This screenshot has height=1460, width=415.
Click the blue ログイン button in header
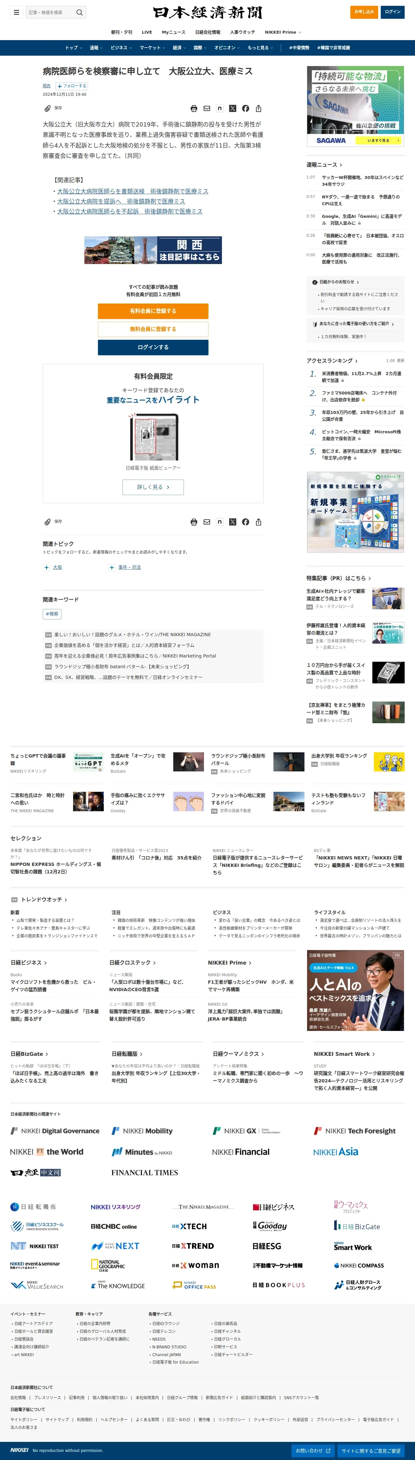(392, 12)
